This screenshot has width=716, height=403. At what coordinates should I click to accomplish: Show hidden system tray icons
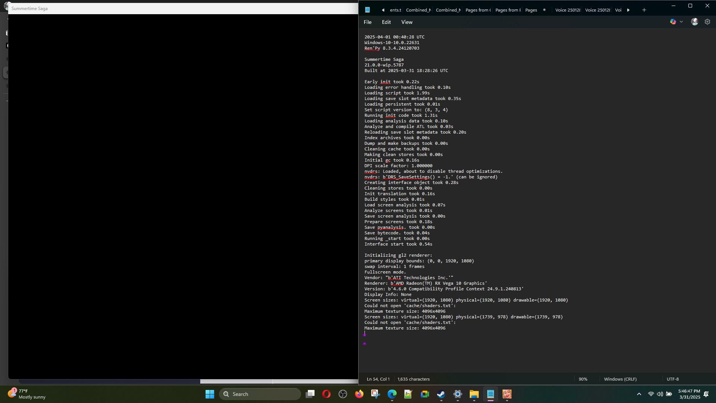[x=639, y=394]
